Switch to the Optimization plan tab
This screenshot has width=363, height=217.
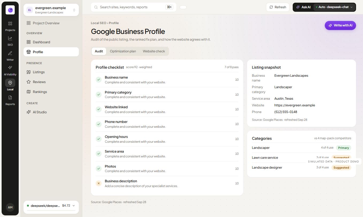click(123, 51)
